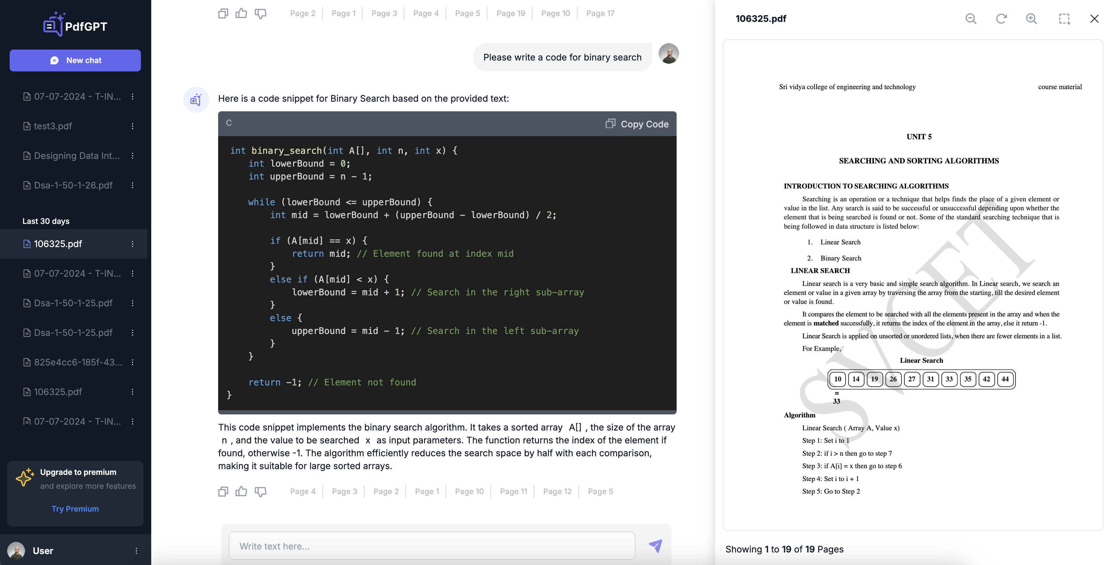Image resolution: width=1110 pixels, height=565 pixels.
Task: Focus the Write text here input field
Action: tap(431, 546)
